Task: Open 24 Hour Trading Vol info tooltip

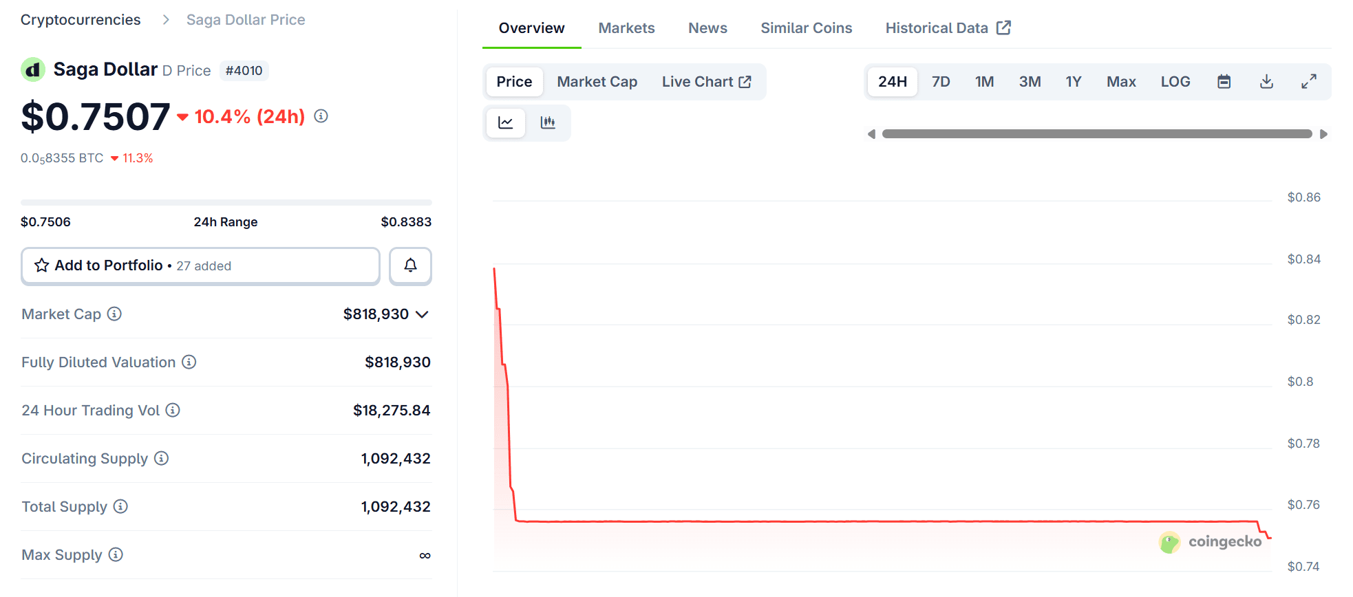Action: pos(173,410)
